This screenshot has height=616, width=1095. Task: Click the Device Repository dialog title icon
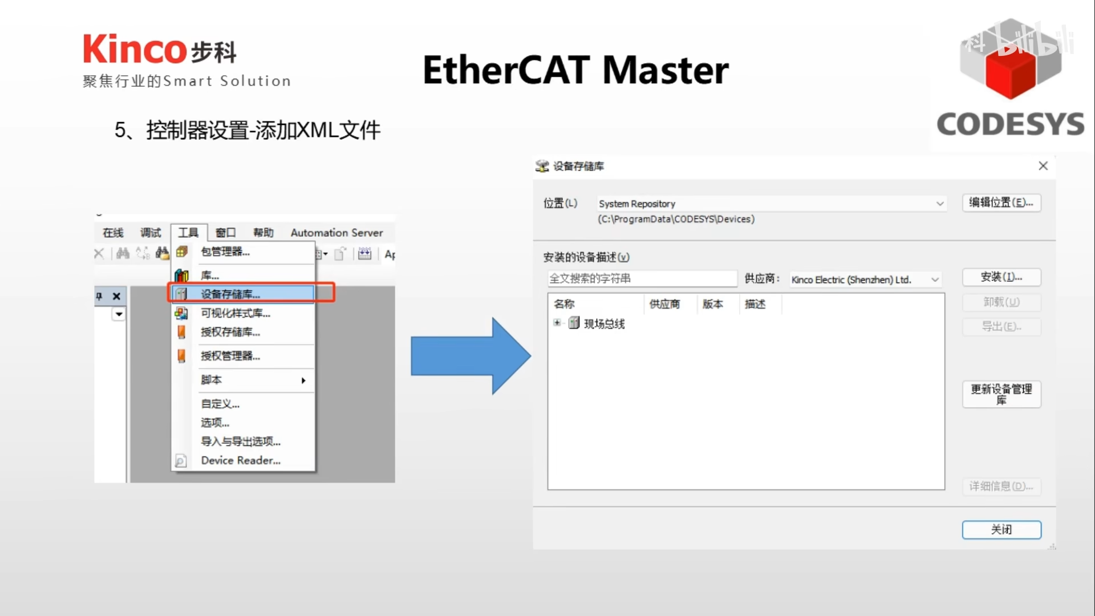click(x=542, y=166)
